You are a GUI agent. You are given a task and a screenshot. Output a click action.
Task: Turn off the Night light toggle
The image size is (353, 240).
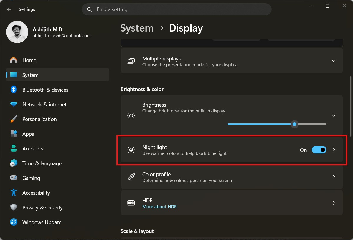click(319, 150)
